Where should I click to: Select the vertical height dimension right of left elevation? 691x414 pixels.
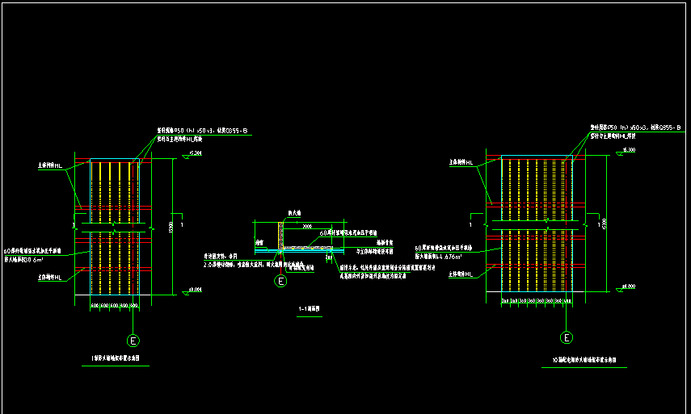point(171,224)
